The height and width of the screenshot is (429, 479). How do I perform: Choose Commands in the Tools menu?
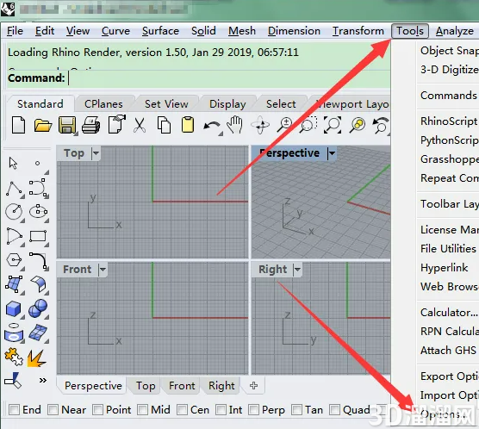point(449,96)
